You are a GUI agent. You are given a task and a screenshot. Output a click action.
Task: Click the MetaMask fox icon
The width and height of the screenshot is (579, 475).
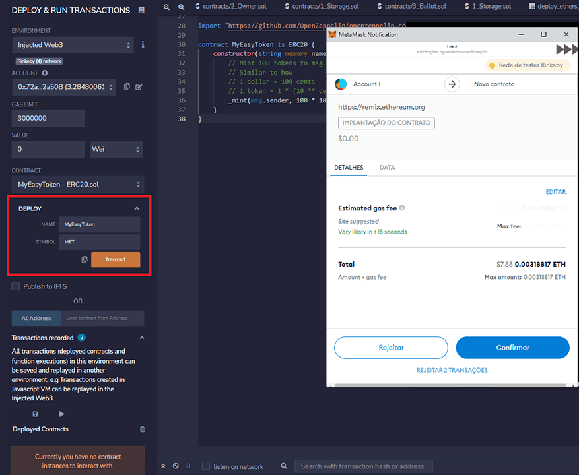[332, 34]
